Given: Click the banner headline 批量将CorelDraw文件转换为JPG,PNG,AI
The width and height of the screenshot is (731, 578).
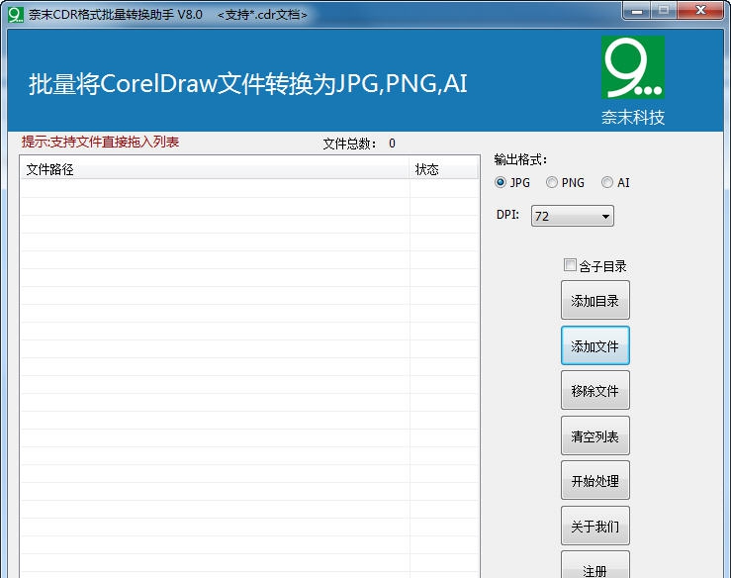Looking at the screenshot, I should pyautogui.click(x=248, y=84).
